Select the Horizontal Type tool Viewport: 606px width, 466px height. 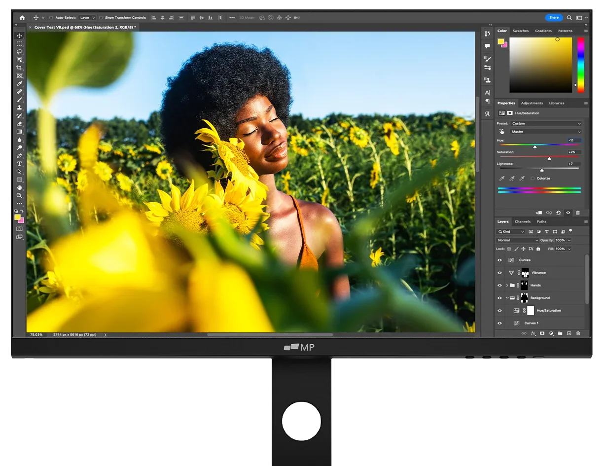point(20,164)
